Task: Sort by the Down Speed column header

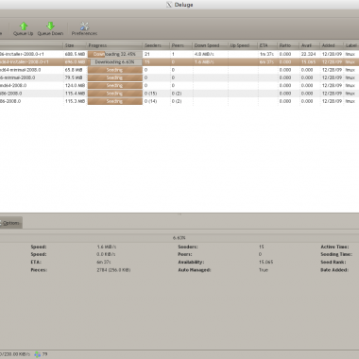Action: tap(210, 45)
